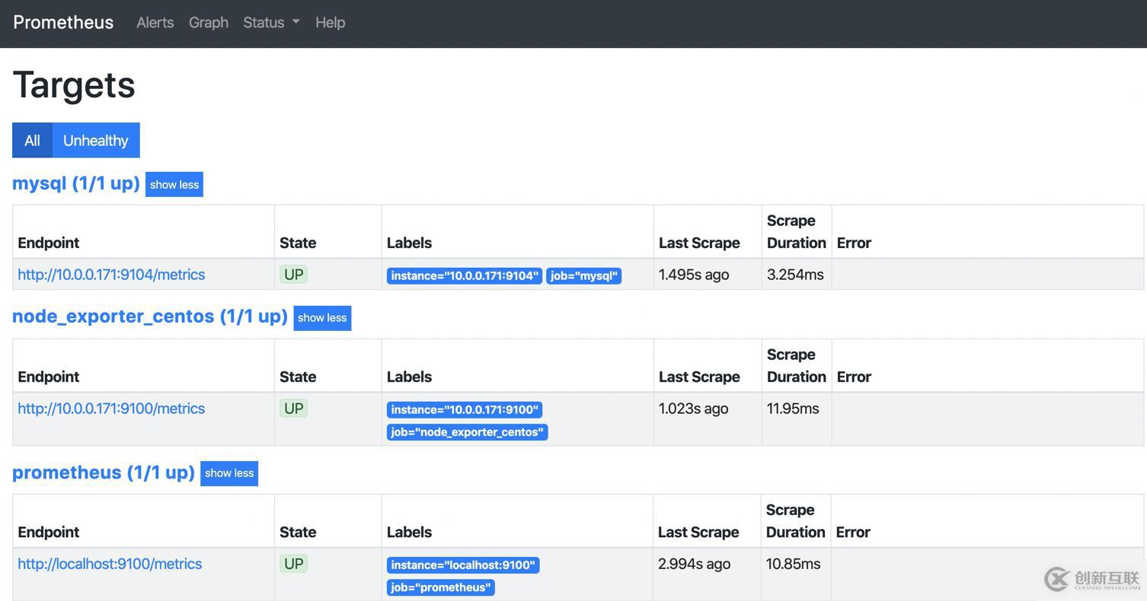Viewport: 1147px width, 601px height.
Task: Click the 3.254ms scrape duration
Action: coord(795,275)
